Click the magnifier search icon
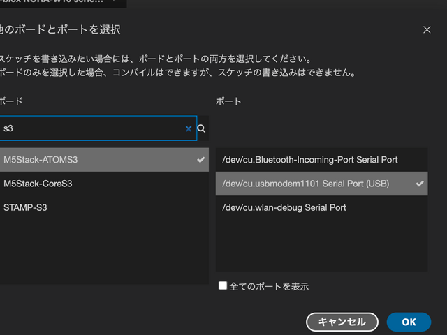The height and width of the screenshot is (335, 447). (201, 128)
